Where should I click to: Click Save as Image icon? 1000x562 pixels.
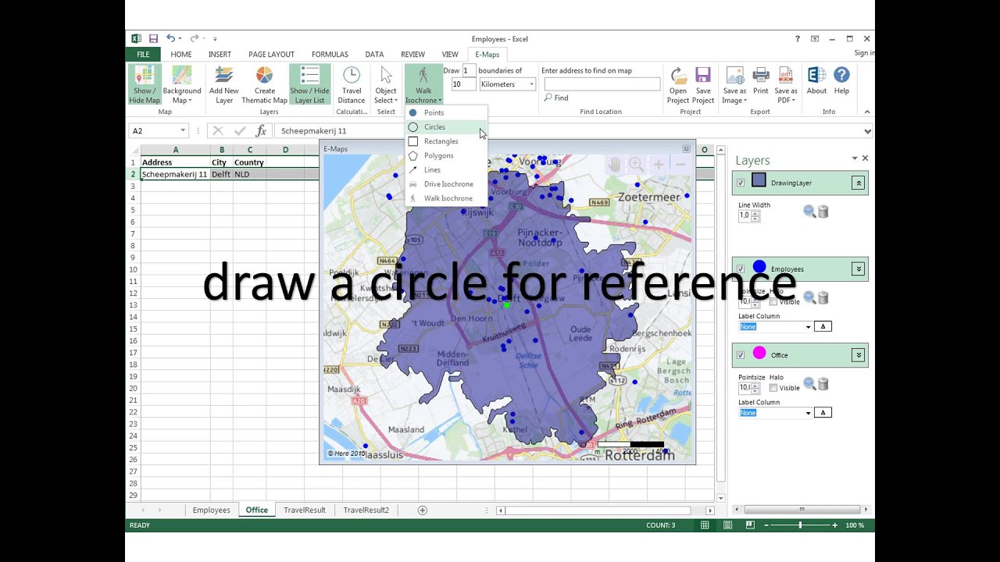tap(734, 84)
